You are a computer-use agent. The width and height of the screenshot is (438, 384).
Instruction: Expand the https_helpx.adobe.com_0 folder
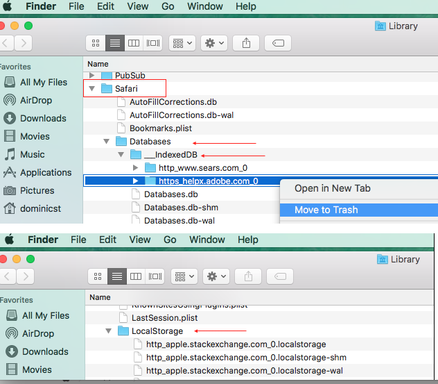pos(135,181)
